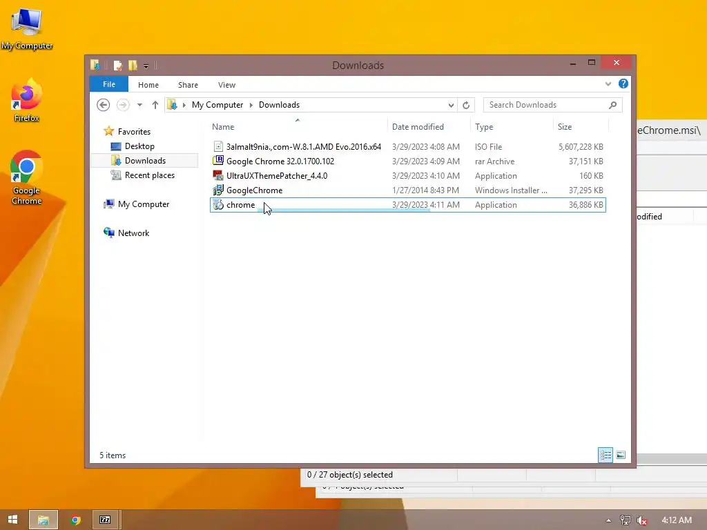Select the Google Chrome 32.0.1700.102 file name
Screen dimensions: 707x530
[280, 161]
